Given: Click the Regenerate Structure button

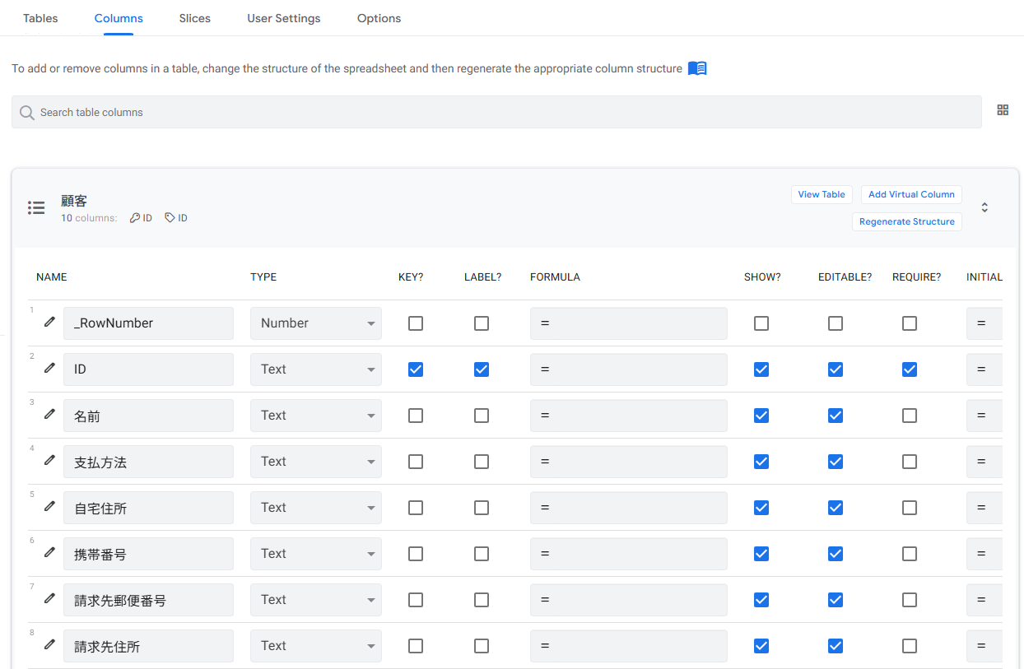Looking at the screenshot, I should pos(906,221).
